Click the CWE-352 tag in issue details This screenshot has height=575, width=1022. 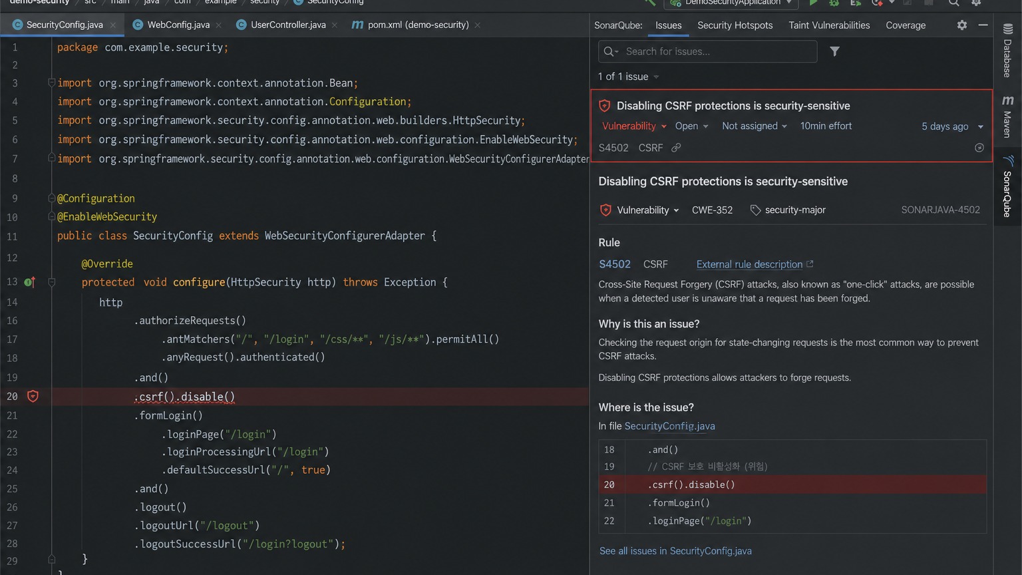pyautogui.click(x=712, y=210)
